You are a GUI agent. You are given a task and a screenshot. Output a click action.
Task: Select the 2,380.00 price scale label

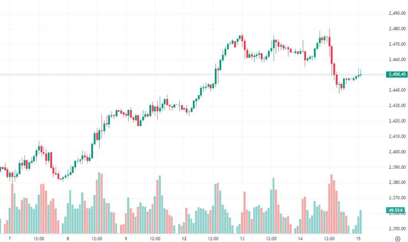397,182
